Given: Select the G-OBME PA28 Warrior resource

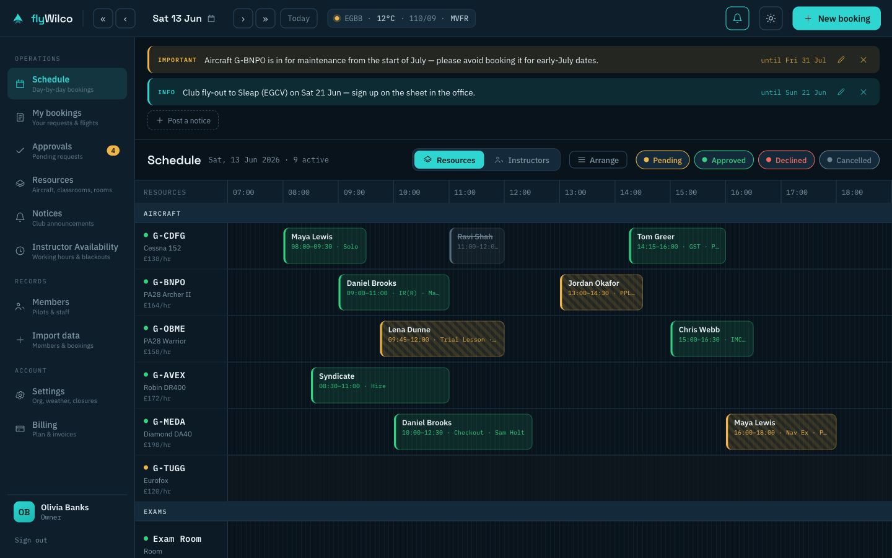Looking at the screenshot, I should (181, 339).
